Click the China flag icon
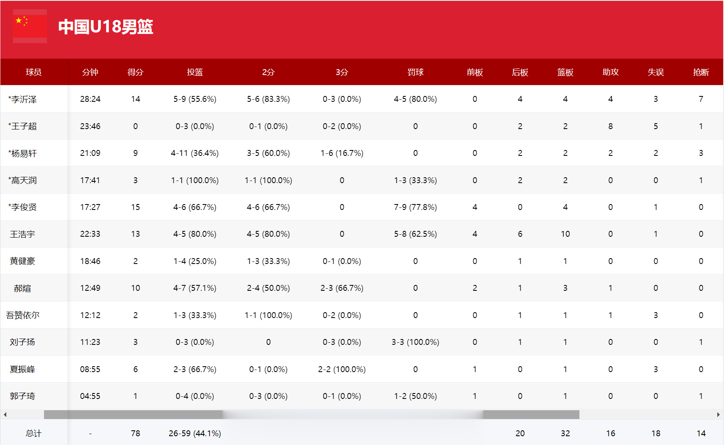The width and height of the screenshot is (724, 445). click(30, 26)
